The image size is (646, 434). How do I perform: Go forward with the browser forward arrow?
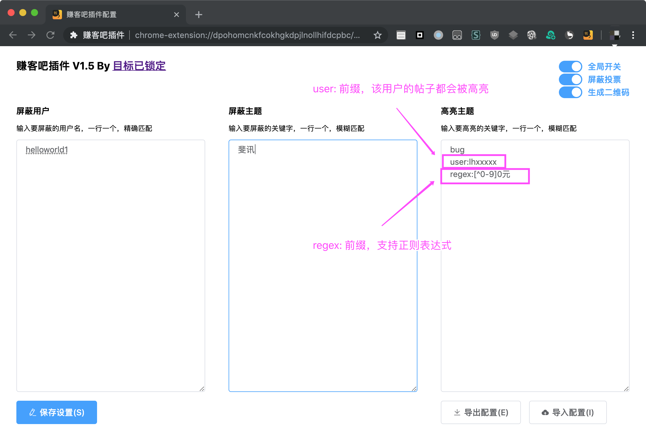pyautogui.click(x=32, y=35)
